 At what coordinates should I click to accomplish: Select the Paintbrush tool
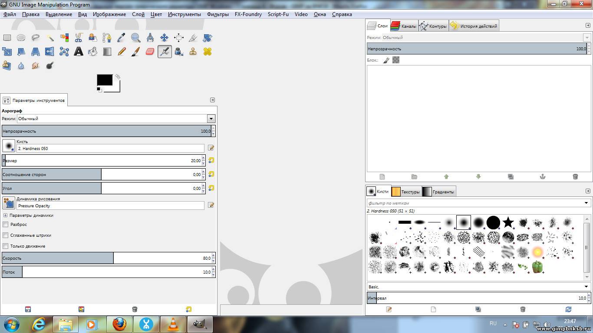[x=136, y=52]
